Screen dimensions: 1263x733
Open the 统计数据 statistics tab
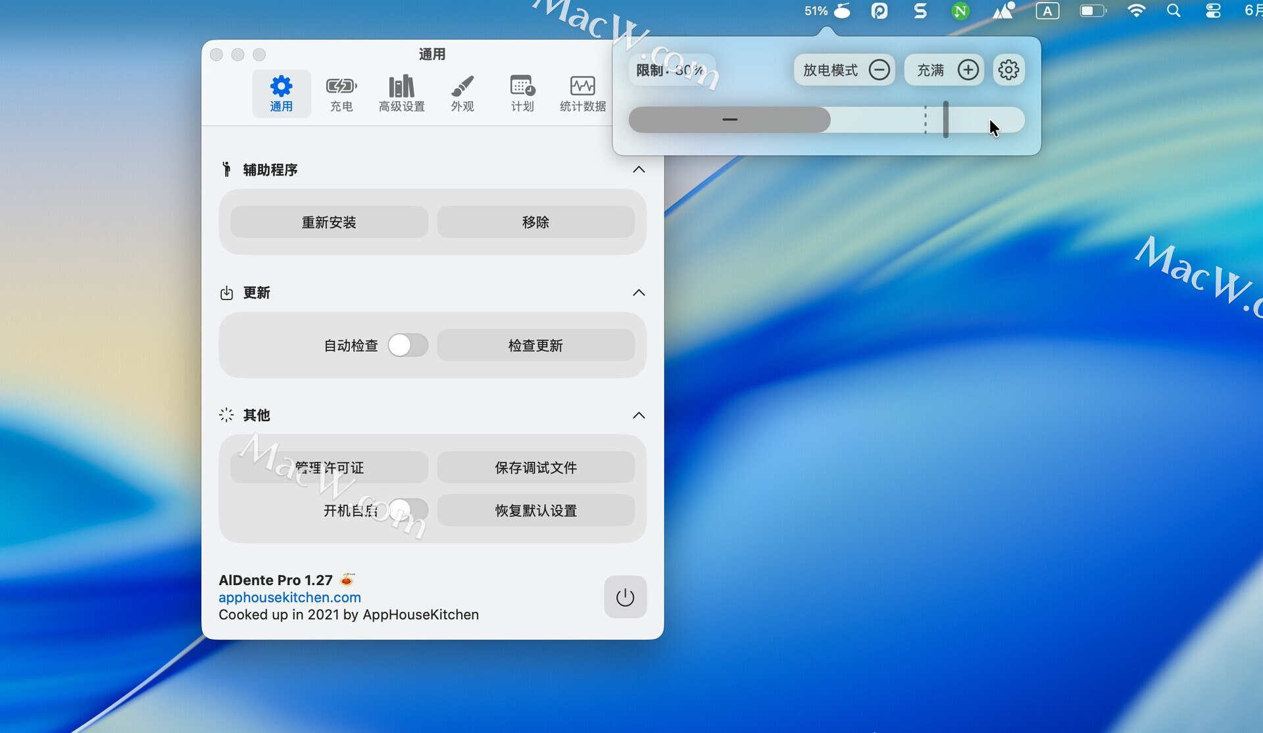[x=582, y=93]
